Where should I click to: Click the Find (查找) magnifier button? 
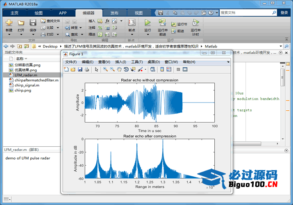[x=72, y=34]
